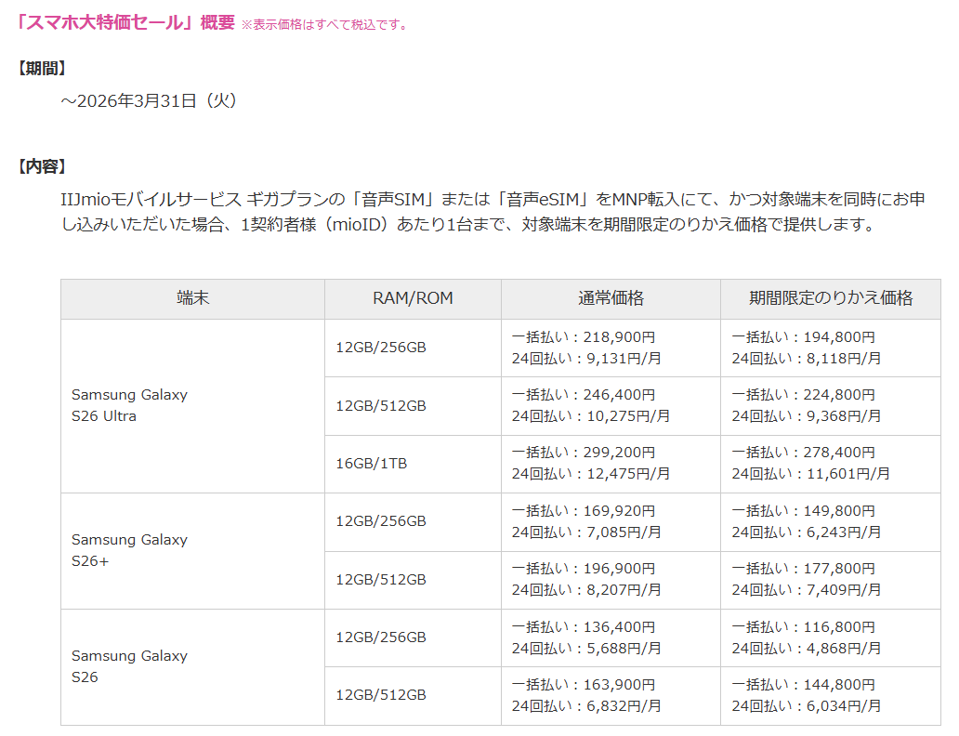The image size is (959, 736).
Task: Click the Galaxy S26+ 169,920円 price cell
Action: (x=611, y=521)
